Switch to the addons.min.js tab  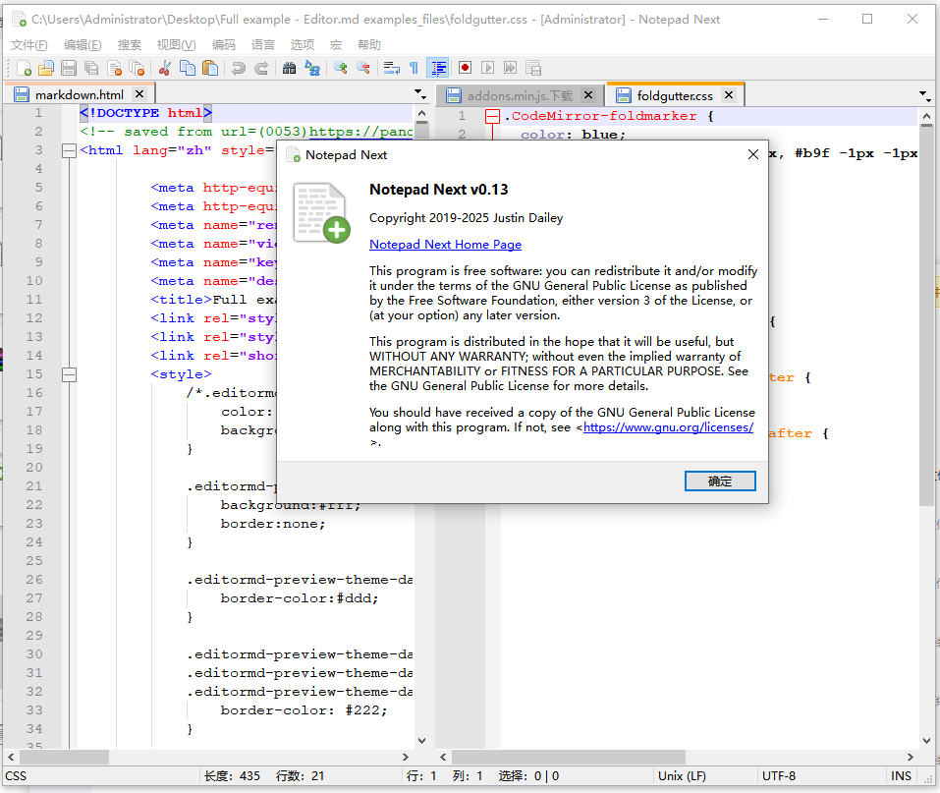click(x=519, y=95)
